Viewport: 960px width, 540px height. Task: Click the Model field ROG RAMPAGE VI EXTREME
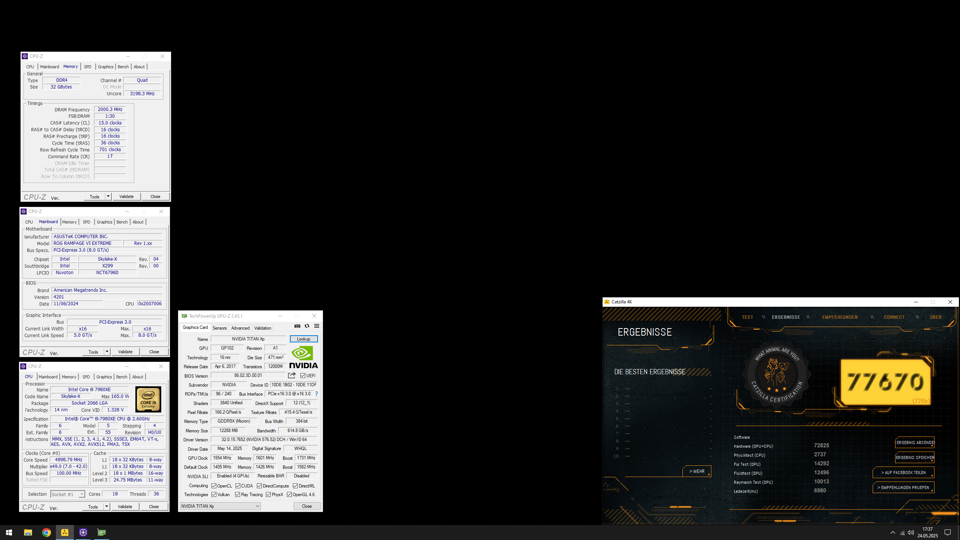coord(87,243)
